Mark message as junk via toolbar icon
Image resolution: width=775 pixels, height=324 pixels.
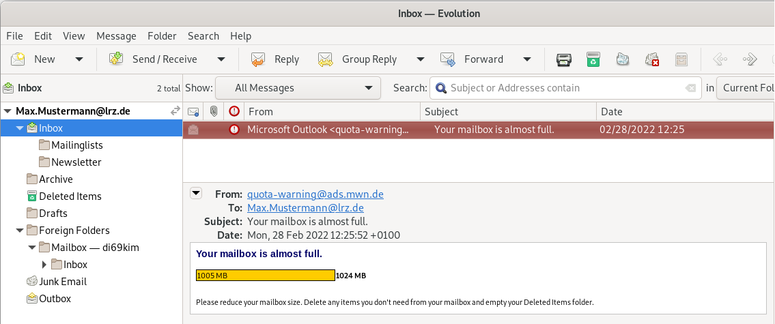tap(622, 59)
